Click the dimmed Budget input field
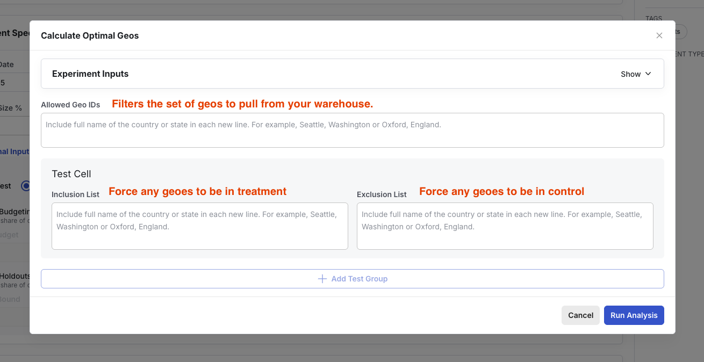Screen dimensions: 704x362 point(15,235)
